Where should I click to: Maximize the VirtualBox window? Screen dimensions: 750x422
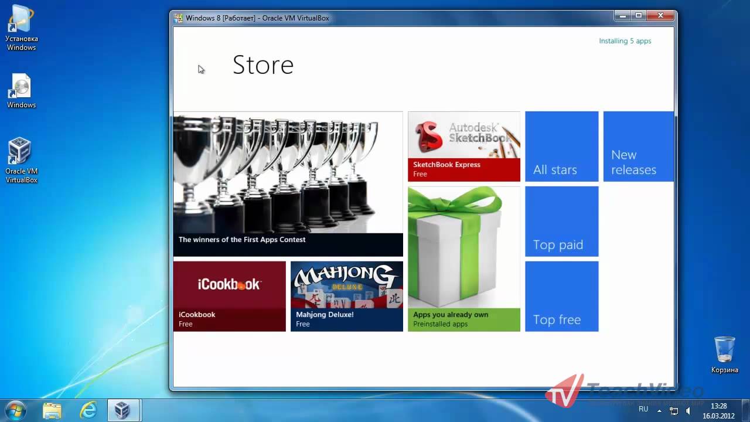[639, 16]
